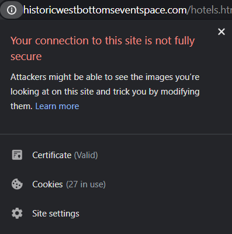232x234 pixels.
Task: Click the 'Attackers might be able to see' sentence
Action: coord(105,77)
